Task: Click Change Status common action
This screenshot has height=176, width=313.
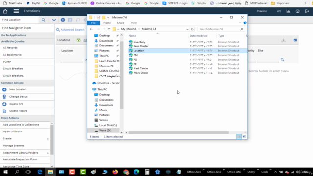Action: pyautogui.click(x=19, y=97)
